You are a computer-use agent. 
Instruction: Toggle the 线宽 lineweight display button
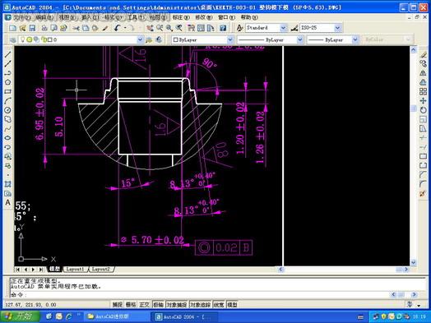219,305
